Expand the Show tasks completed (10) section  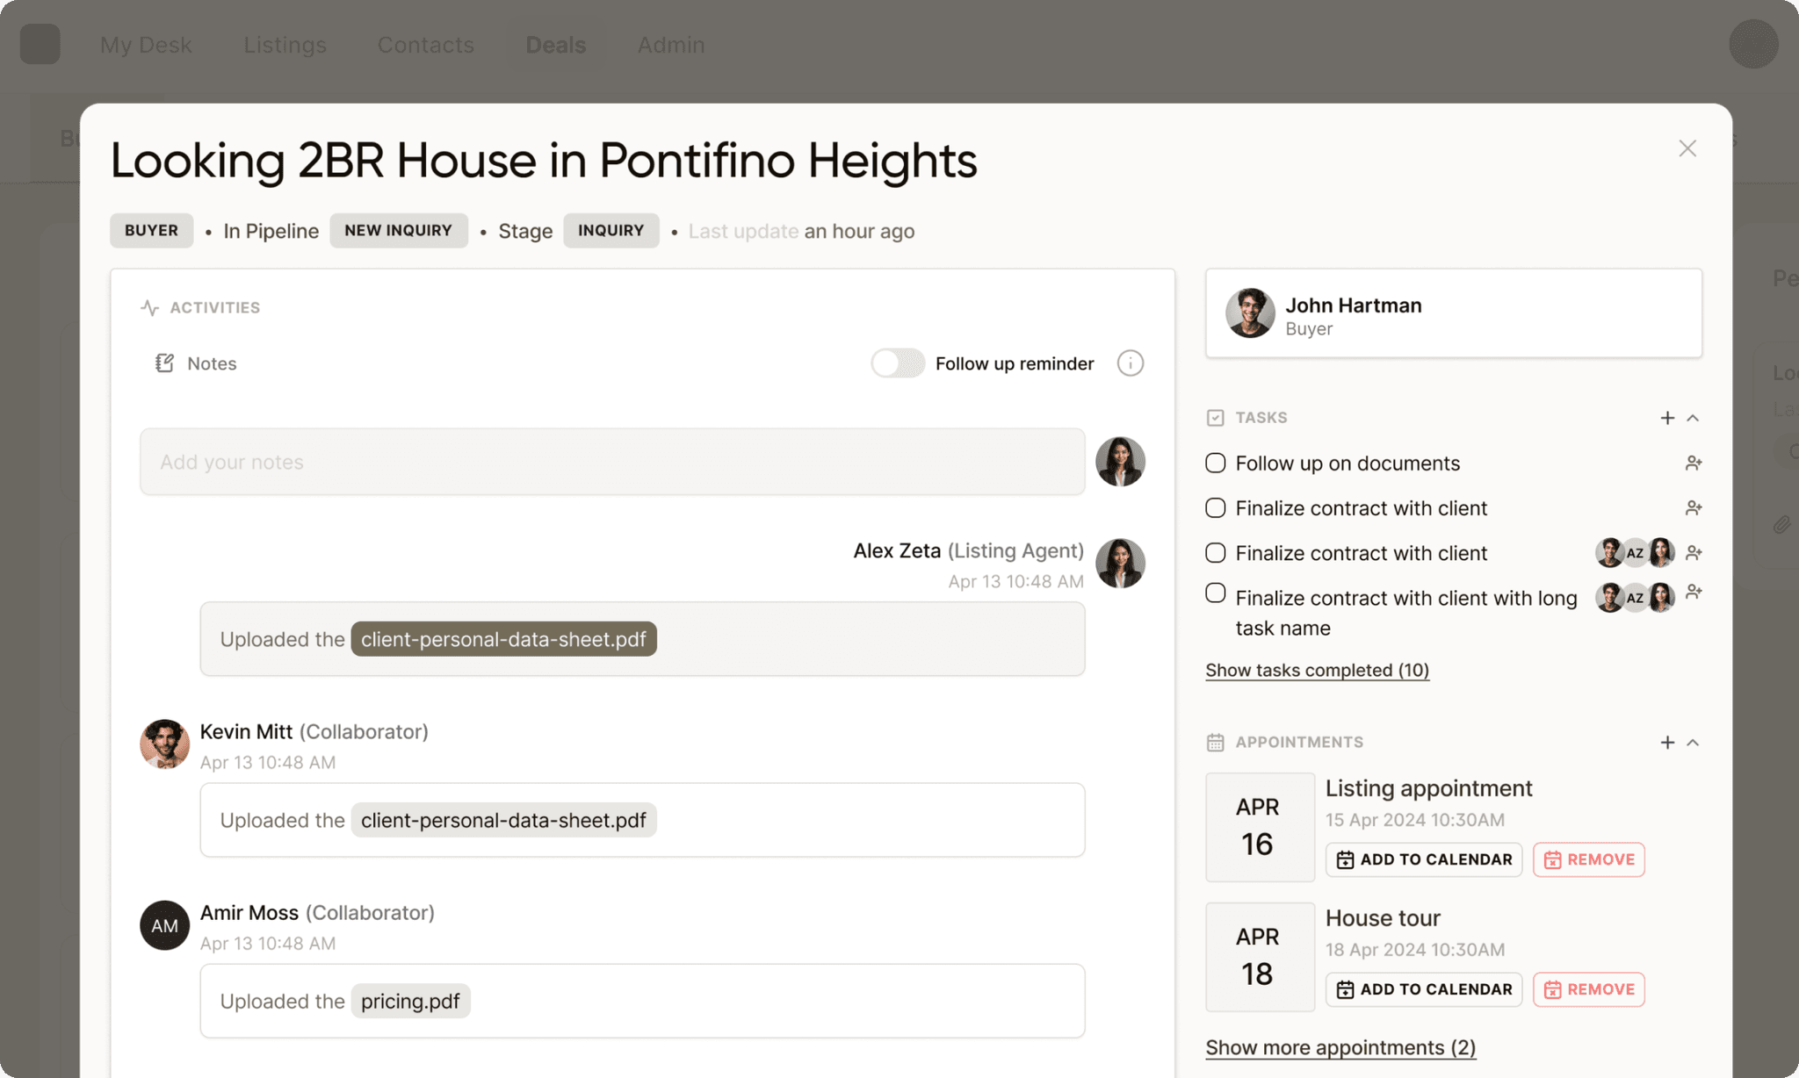(x=1316, y=669)
